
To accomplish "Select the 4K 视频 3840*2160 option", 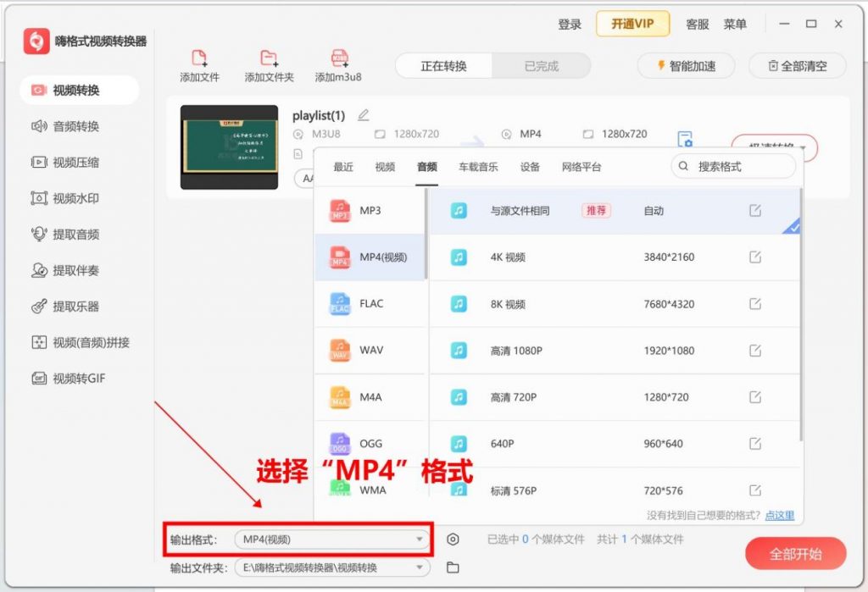I will coord(551,257).
